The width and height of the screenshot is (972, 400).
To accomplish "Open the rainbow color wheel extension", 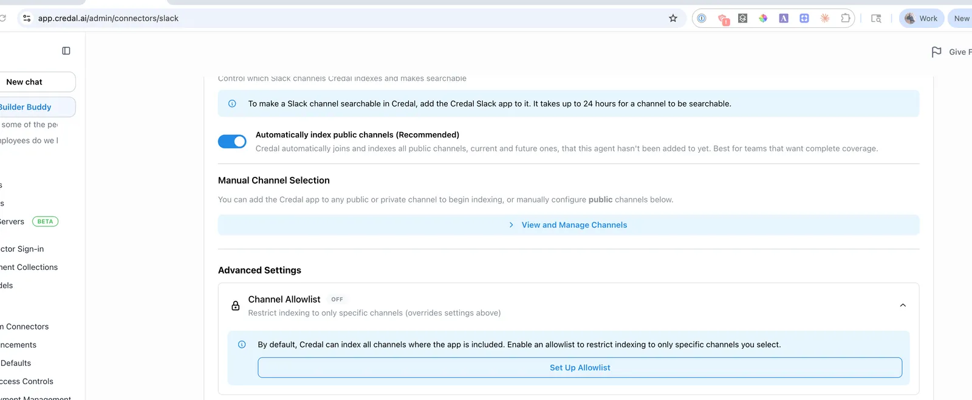I will tap(763, 18).
